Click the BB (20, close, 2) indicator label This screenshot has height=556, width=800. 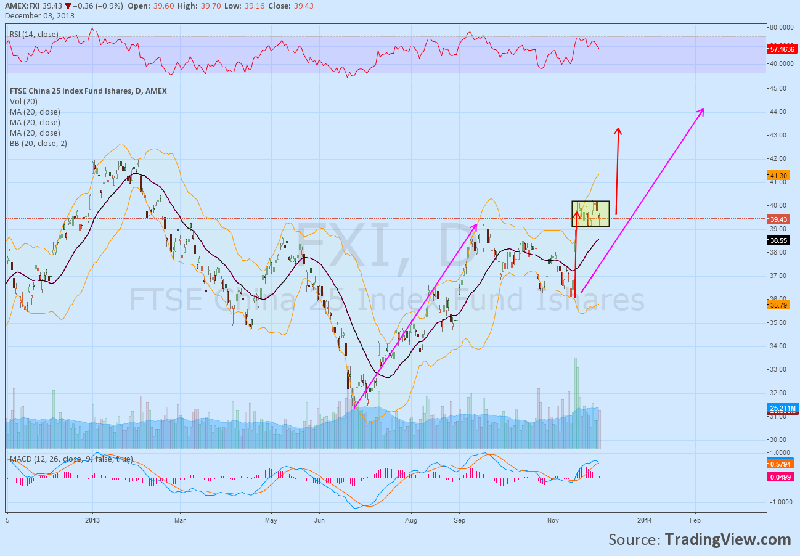click(38, 144)
